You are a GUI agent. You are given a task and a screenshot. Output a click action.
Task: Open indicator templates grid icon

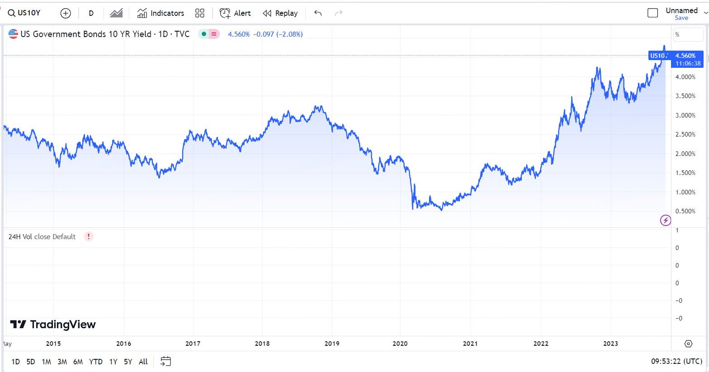click(200, 13)
